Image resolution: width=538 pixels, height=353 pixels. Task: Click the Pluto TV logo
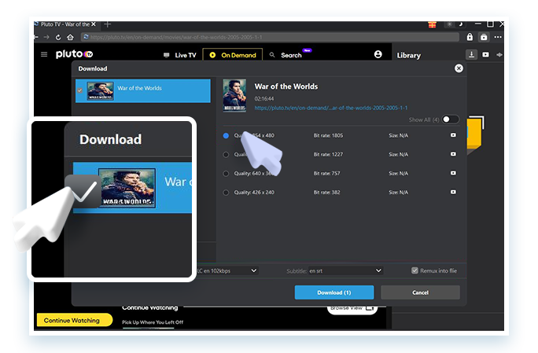click(74, 54)
